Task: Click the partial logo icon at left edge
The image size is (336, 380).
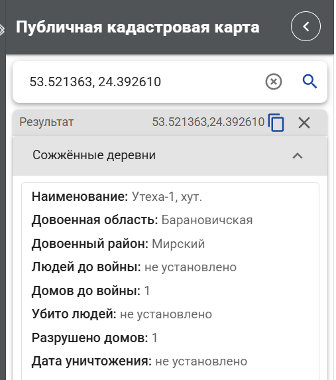Action: point(2,30)
